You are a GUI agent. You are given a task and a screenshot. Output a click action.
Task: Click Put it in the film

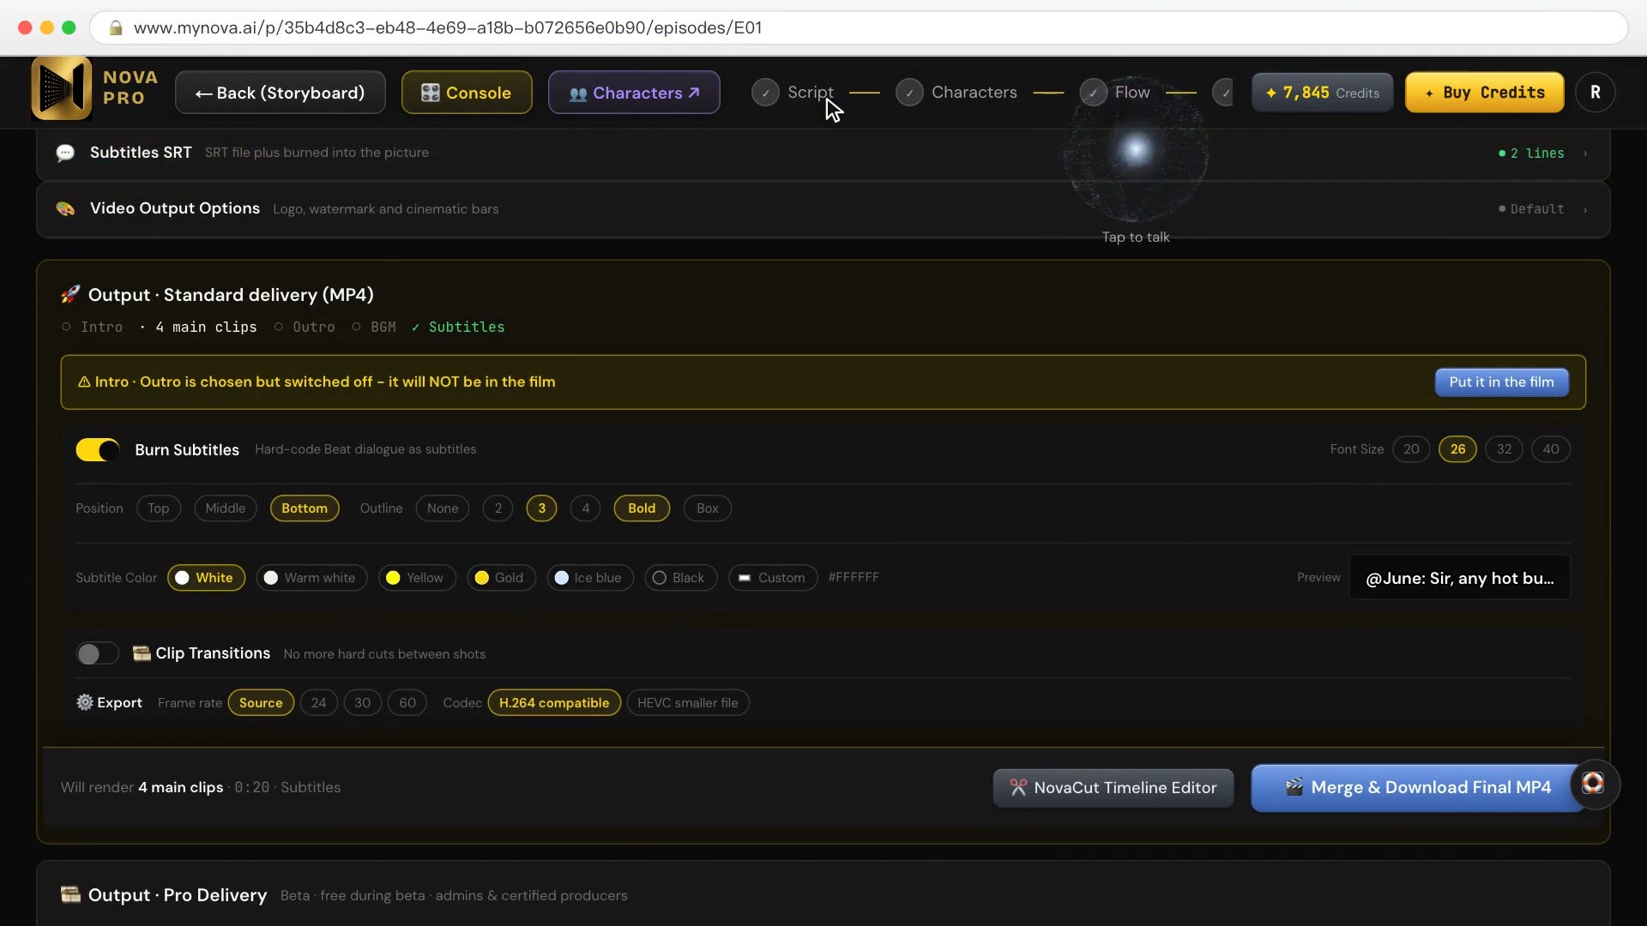tap(1502, 382)
